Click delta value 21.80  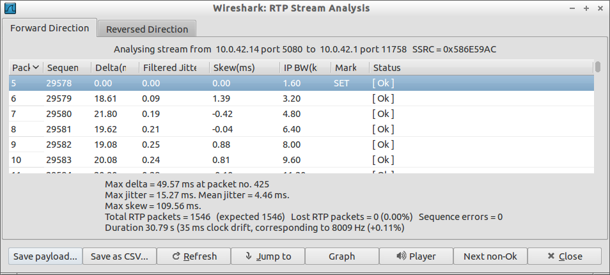[106, 114]
